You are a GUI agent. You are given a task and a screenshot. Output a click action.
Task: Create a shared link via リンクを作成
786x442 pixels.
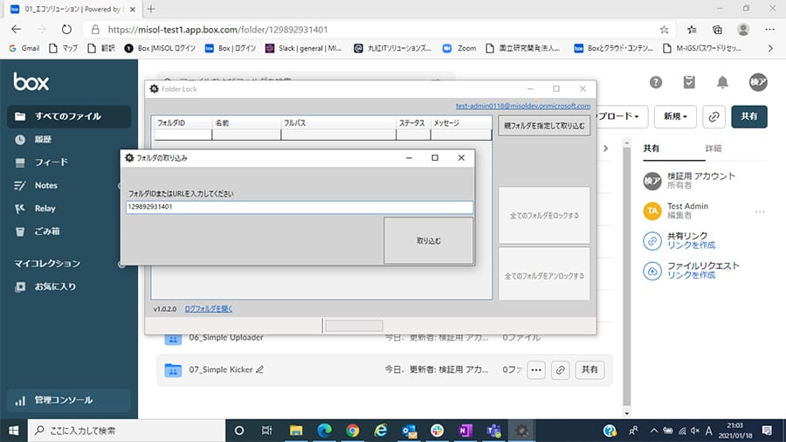tap(686, 246)
